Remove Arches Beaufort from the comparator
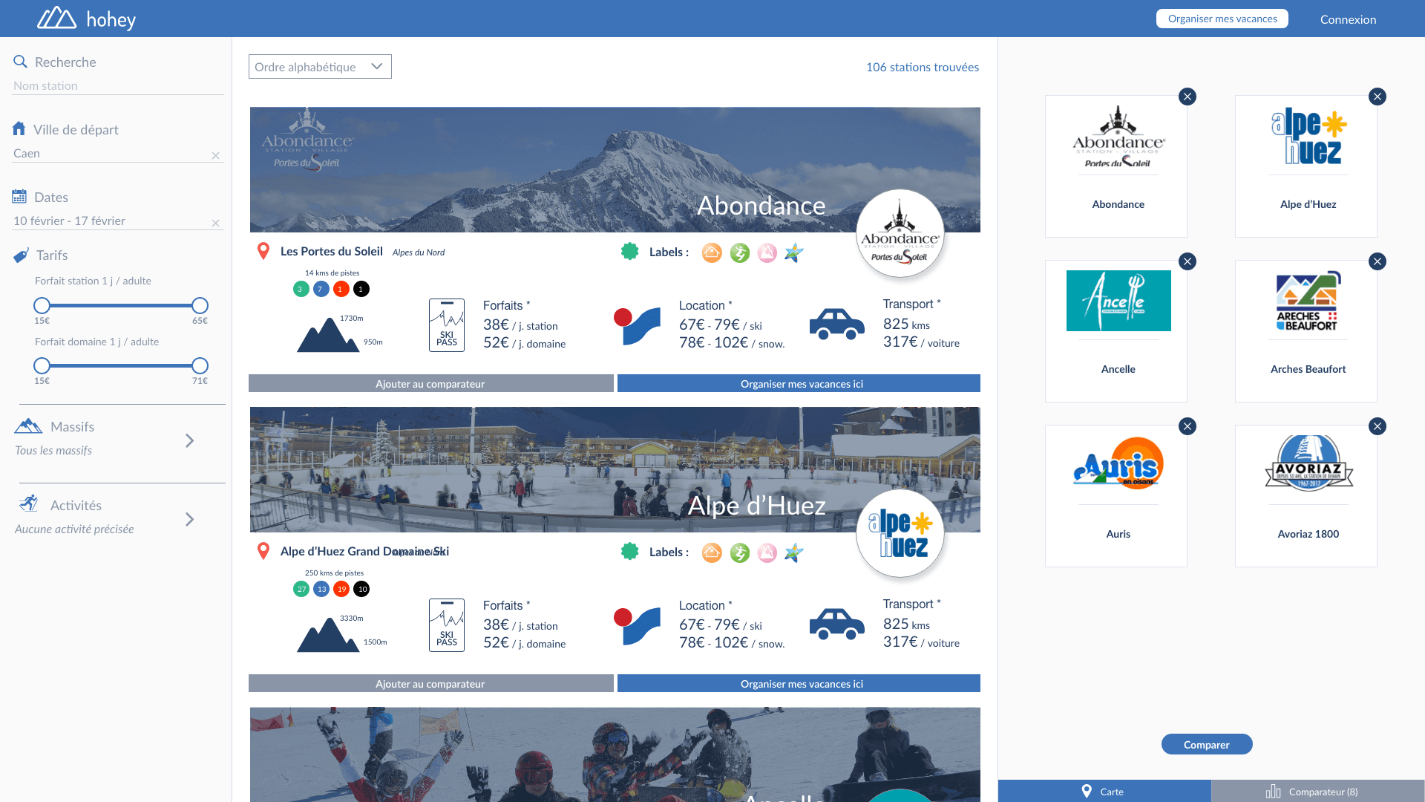This screenshot has height=802, width=1425. coord(1377,261)
